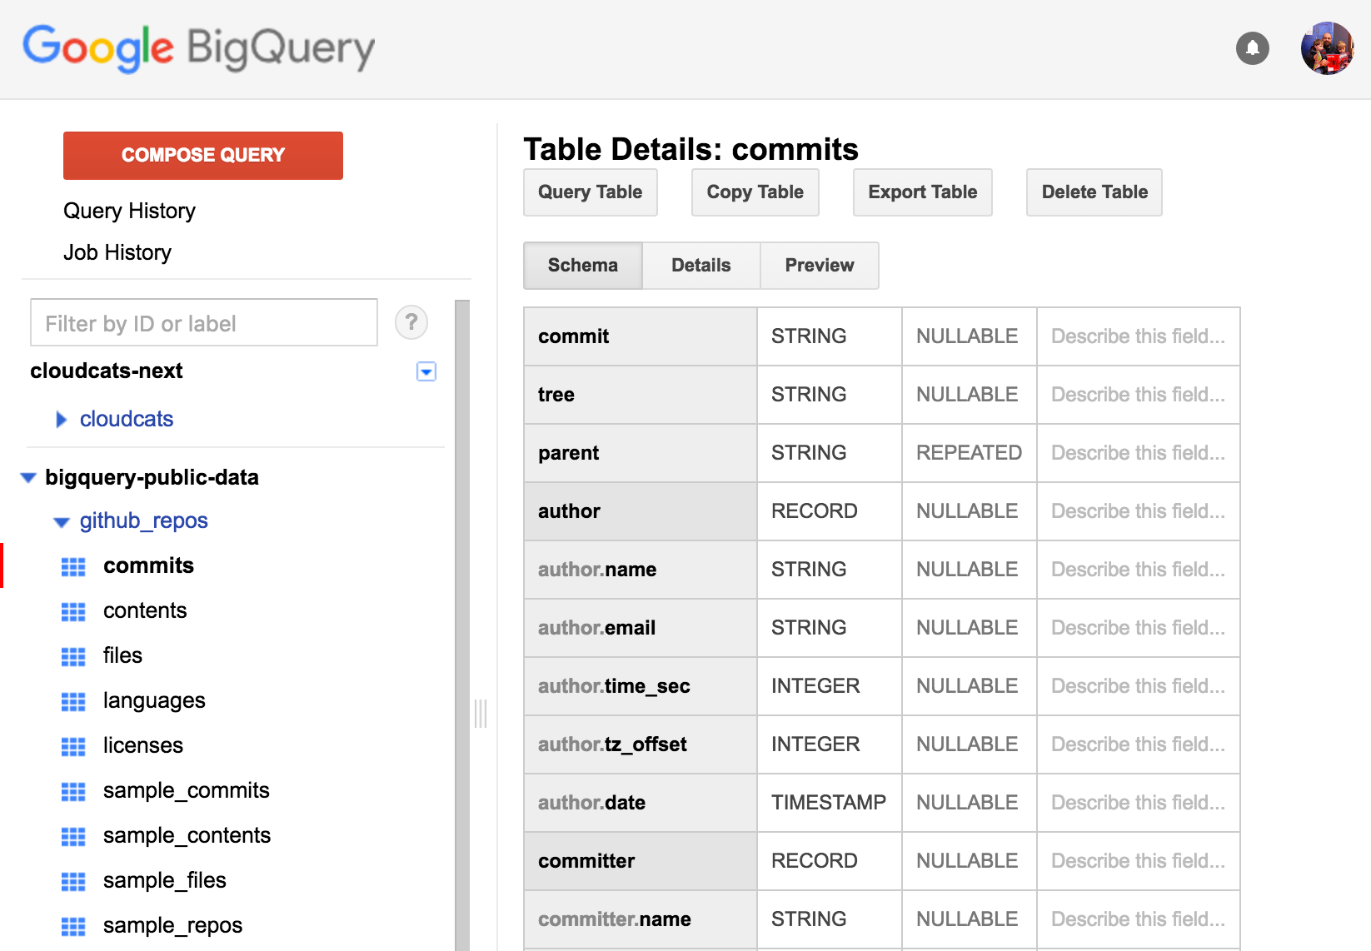This screenshot has width=1371, height=951.
Task: Click the Copy Table button
Action: [755, 192]
